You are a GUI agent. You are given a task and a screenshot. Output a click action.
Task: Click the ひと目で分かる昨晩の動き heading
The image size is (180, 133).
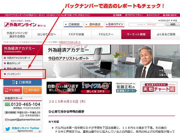[x=66, y=111]
